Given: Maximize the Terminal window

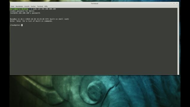Looking at the screenshot, I should 174,4.
